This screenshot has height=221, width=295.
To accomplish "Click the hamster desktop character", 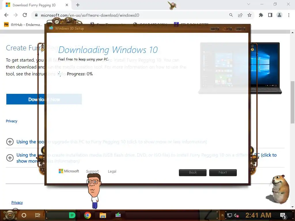I will [x=278, y=189].
